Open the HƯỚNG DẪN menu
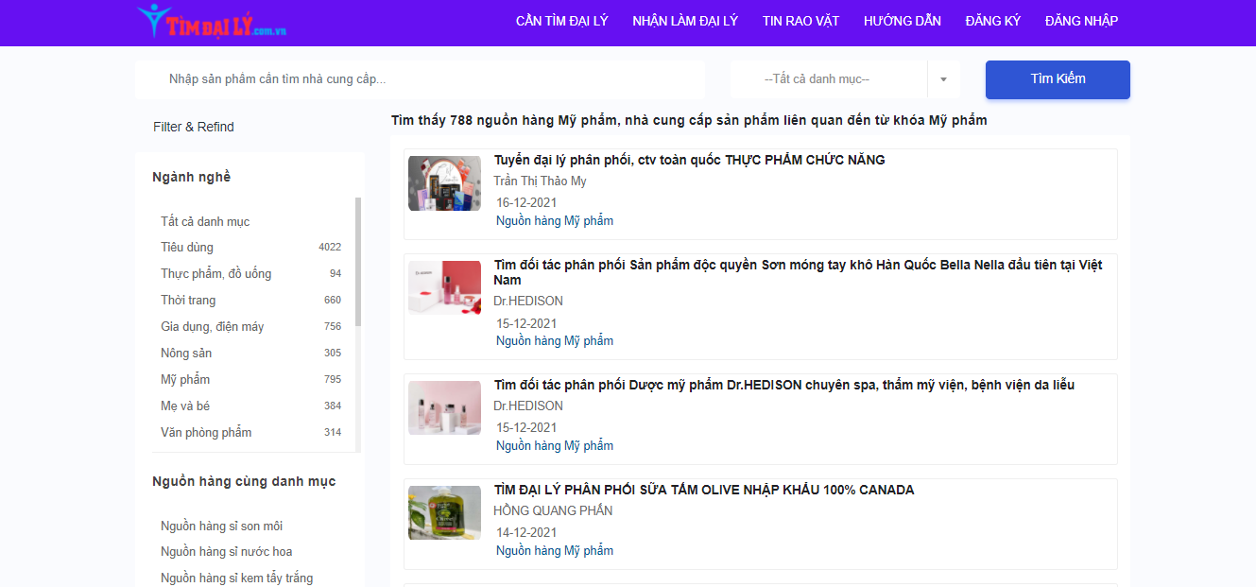Image resolution: width=1256 pixels, height=587 pixels. tap(902, 19)
